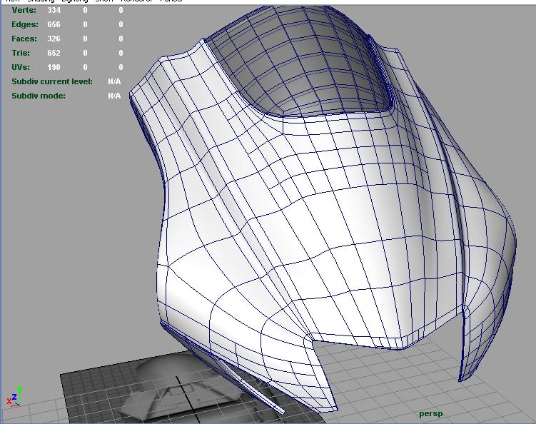Click the Faces label in the HUD

tap(24, 39)
